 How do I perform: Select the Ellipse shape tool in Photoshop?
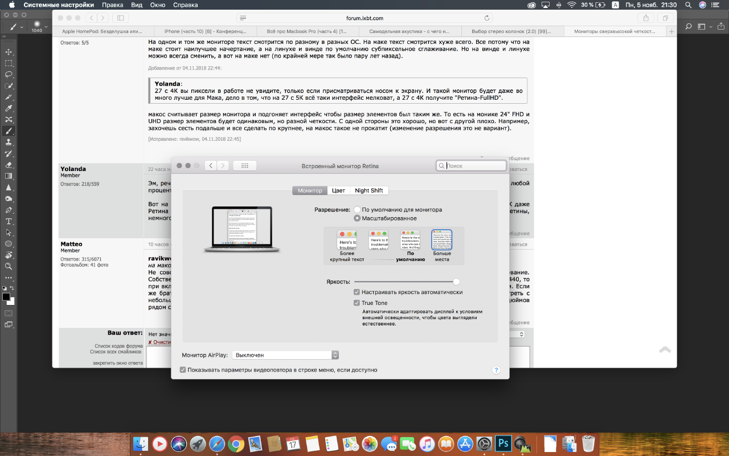9,244
